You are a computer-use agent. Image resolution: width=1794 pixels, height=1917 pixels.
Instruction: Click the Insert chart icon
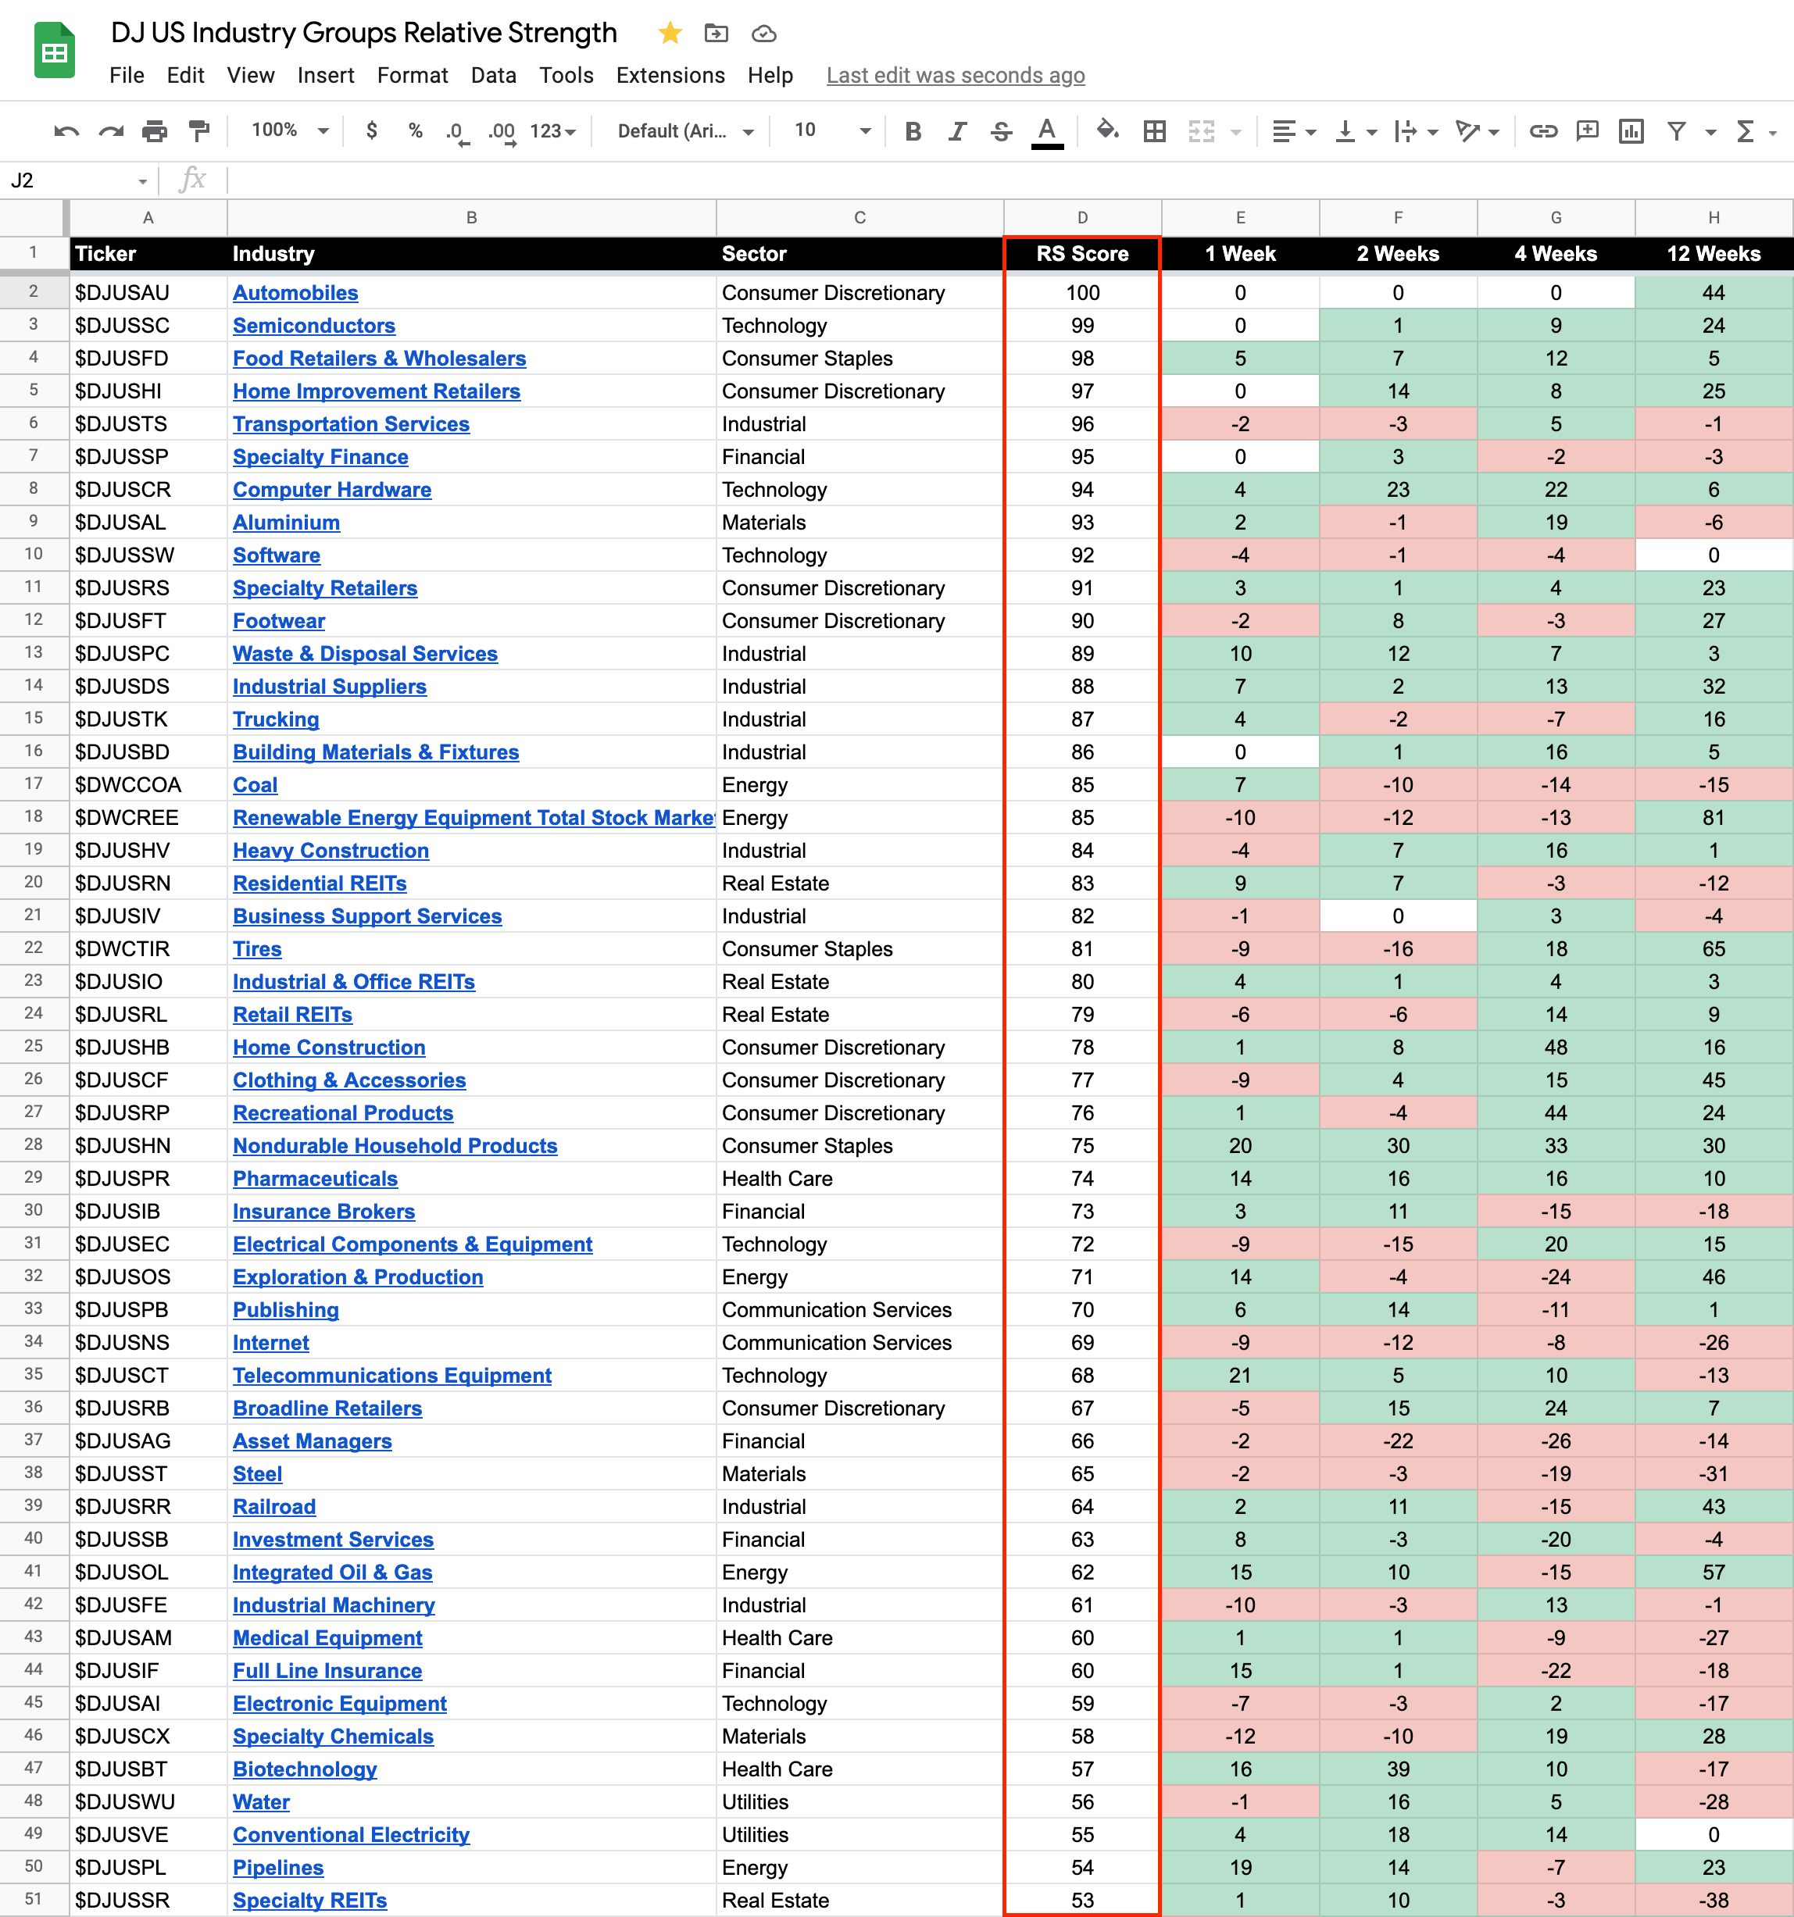pyautogui.click(x=1631, y=131)
